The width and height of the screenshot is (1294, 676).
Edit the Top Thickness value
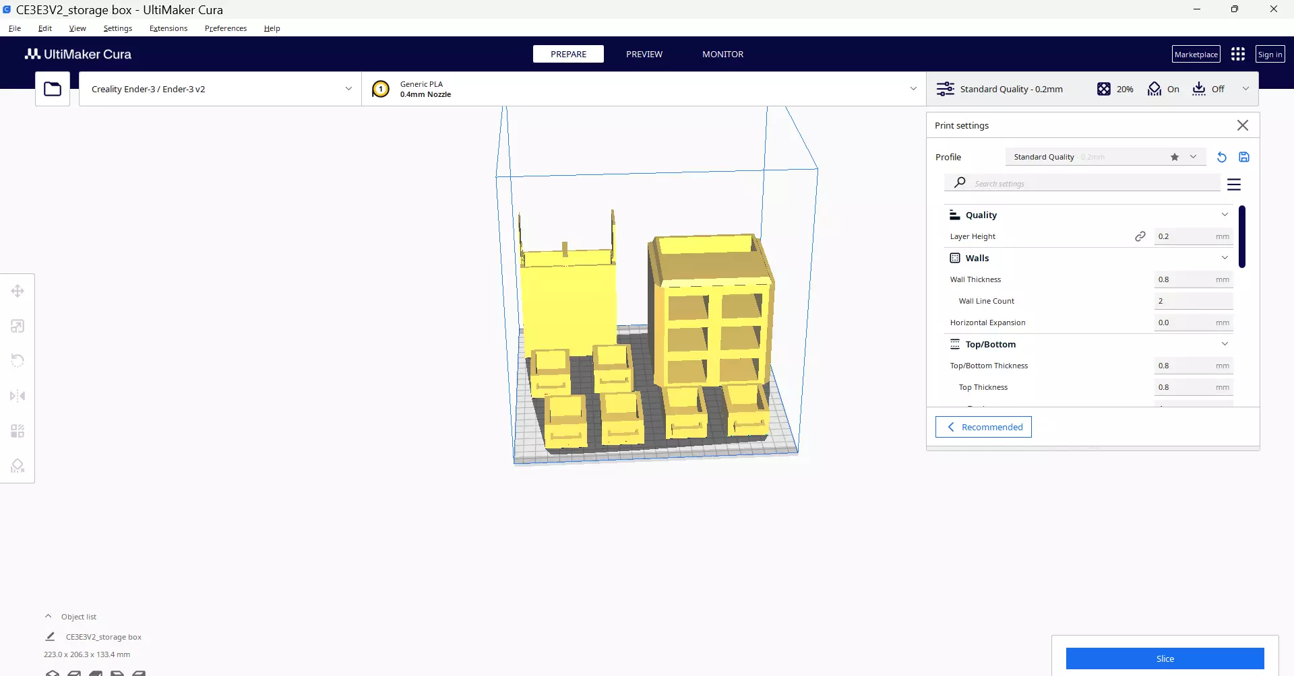(x=1194, y=387)
